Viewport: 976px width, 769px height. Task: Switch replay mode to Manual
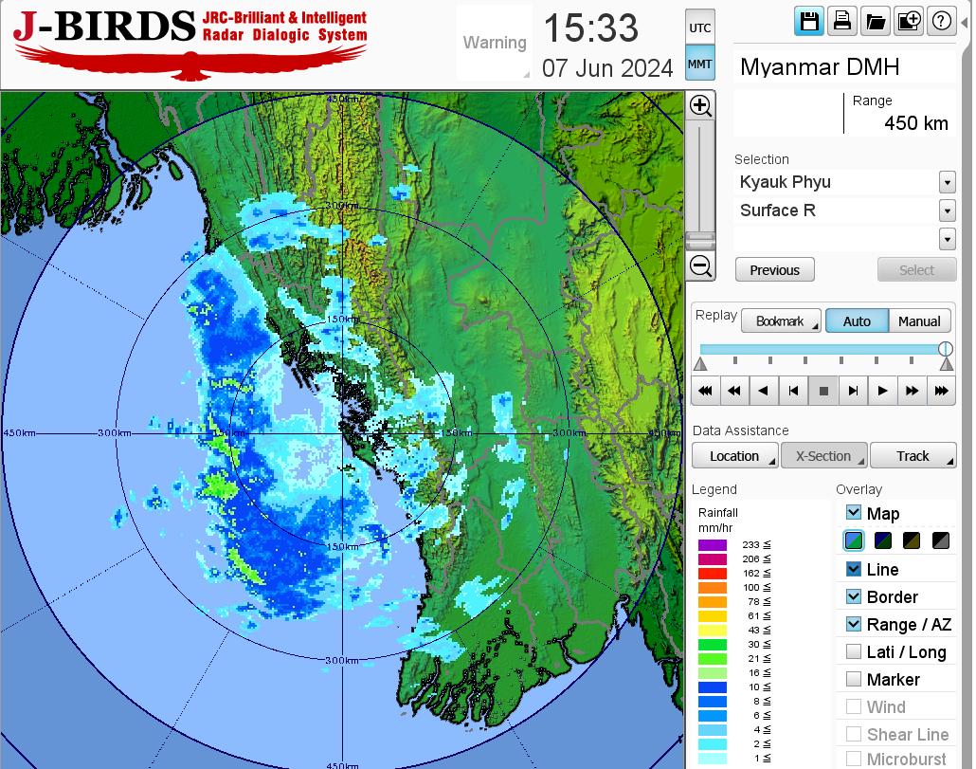point(919,321)
